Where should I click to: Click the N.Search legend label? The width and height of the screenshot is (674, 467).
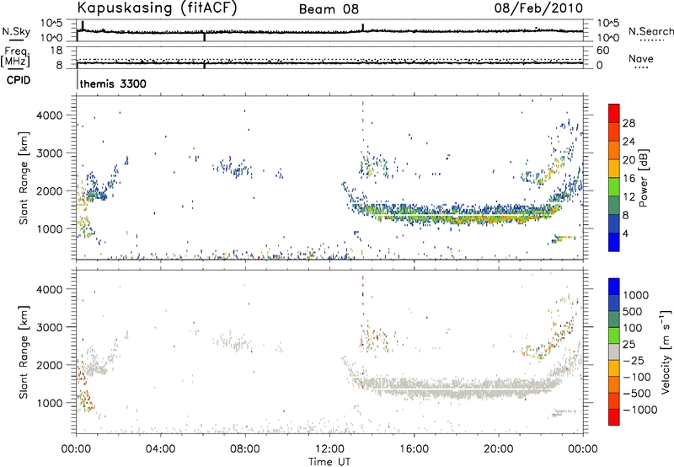(650, 31)
